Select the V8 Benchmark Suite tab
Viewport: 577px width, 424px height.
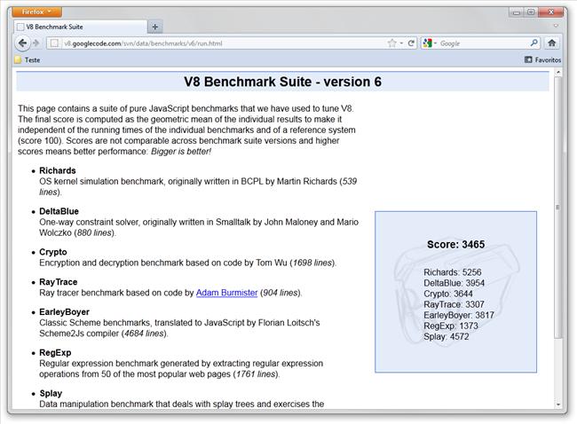80,27
